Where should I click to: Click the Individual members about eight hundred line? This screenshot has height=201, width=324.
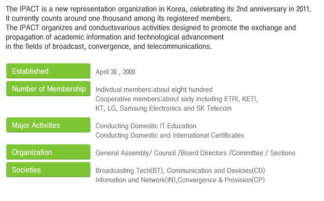(x=154, y=89)
